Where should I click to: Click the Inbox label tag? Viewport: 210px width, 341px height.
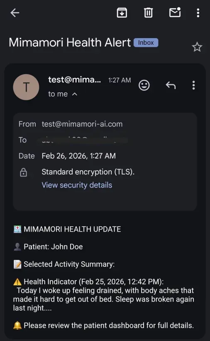point(146,42)
